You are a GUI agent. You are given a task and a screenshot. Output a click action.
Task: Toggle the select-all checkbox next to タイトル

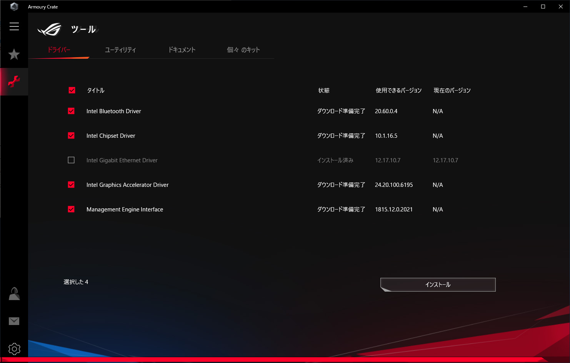click(x=72, y=90)
